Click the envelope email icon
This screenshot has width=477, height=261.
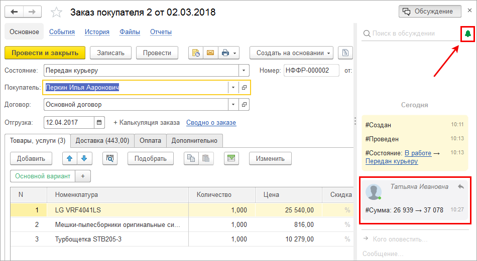(x=210, y=53)
